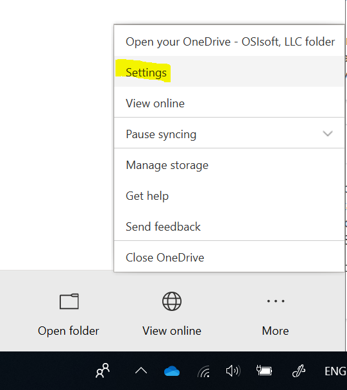Click the Open folder icon in the bottom bar
The image size is (347, 390).
pyautogui.click(x=69, y=301)
